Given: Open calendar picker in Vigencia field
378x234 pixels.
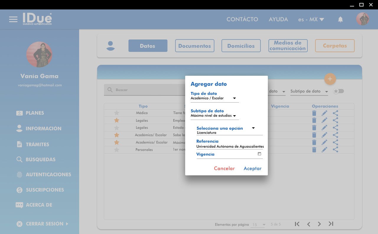Looking at the screenshot, I should pos(259,154).
